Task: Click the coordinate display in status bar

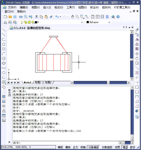Action: click(x=28, y=147)
